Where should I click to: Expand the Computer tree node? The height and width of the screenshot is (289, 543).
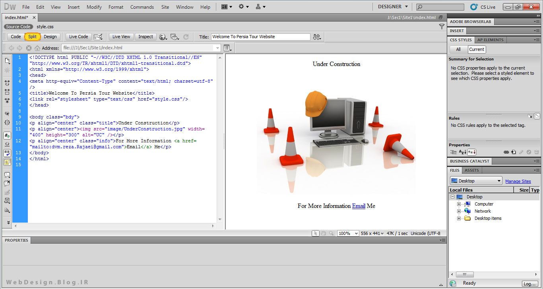[459, 204]
